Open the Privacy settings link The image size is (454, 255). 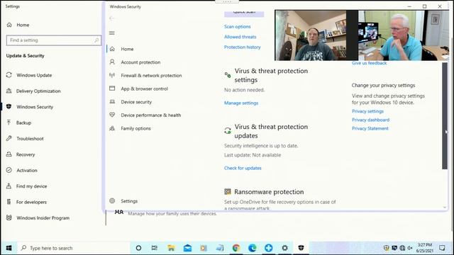tap(367, 111)
